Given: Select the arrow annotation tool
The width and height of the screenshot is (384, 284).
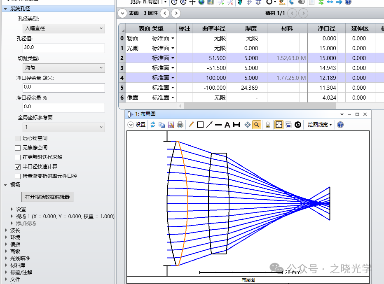Looking at the screenshot, I should click(x=209, y=125).
